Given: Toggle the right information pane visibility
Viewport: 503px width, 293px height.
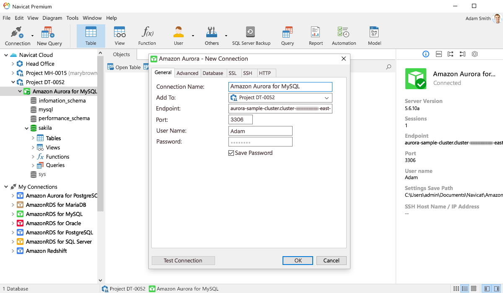Looking at the screenshot, I should click(x=497, y=288).
